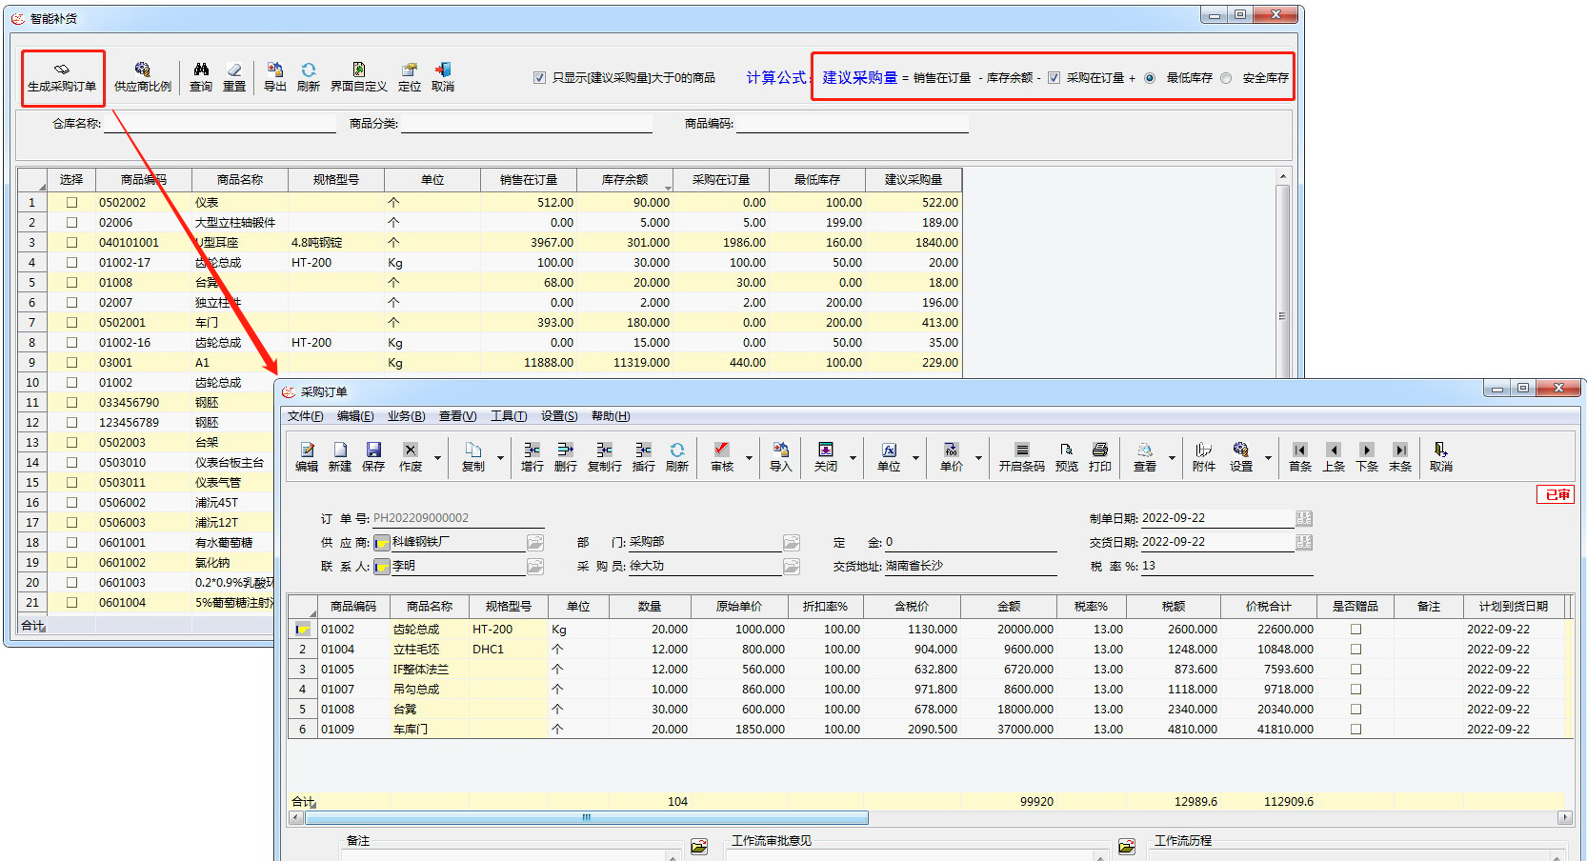Toggle 是否赠品 checkbox for item 01002
1587x861 pixels.
pyautogui.click(x=1356, y=630)
